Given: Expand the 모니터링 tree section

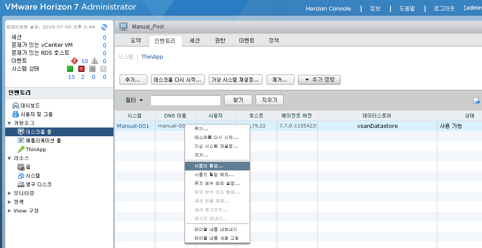Looking at the screenshot, I should 9,193.
